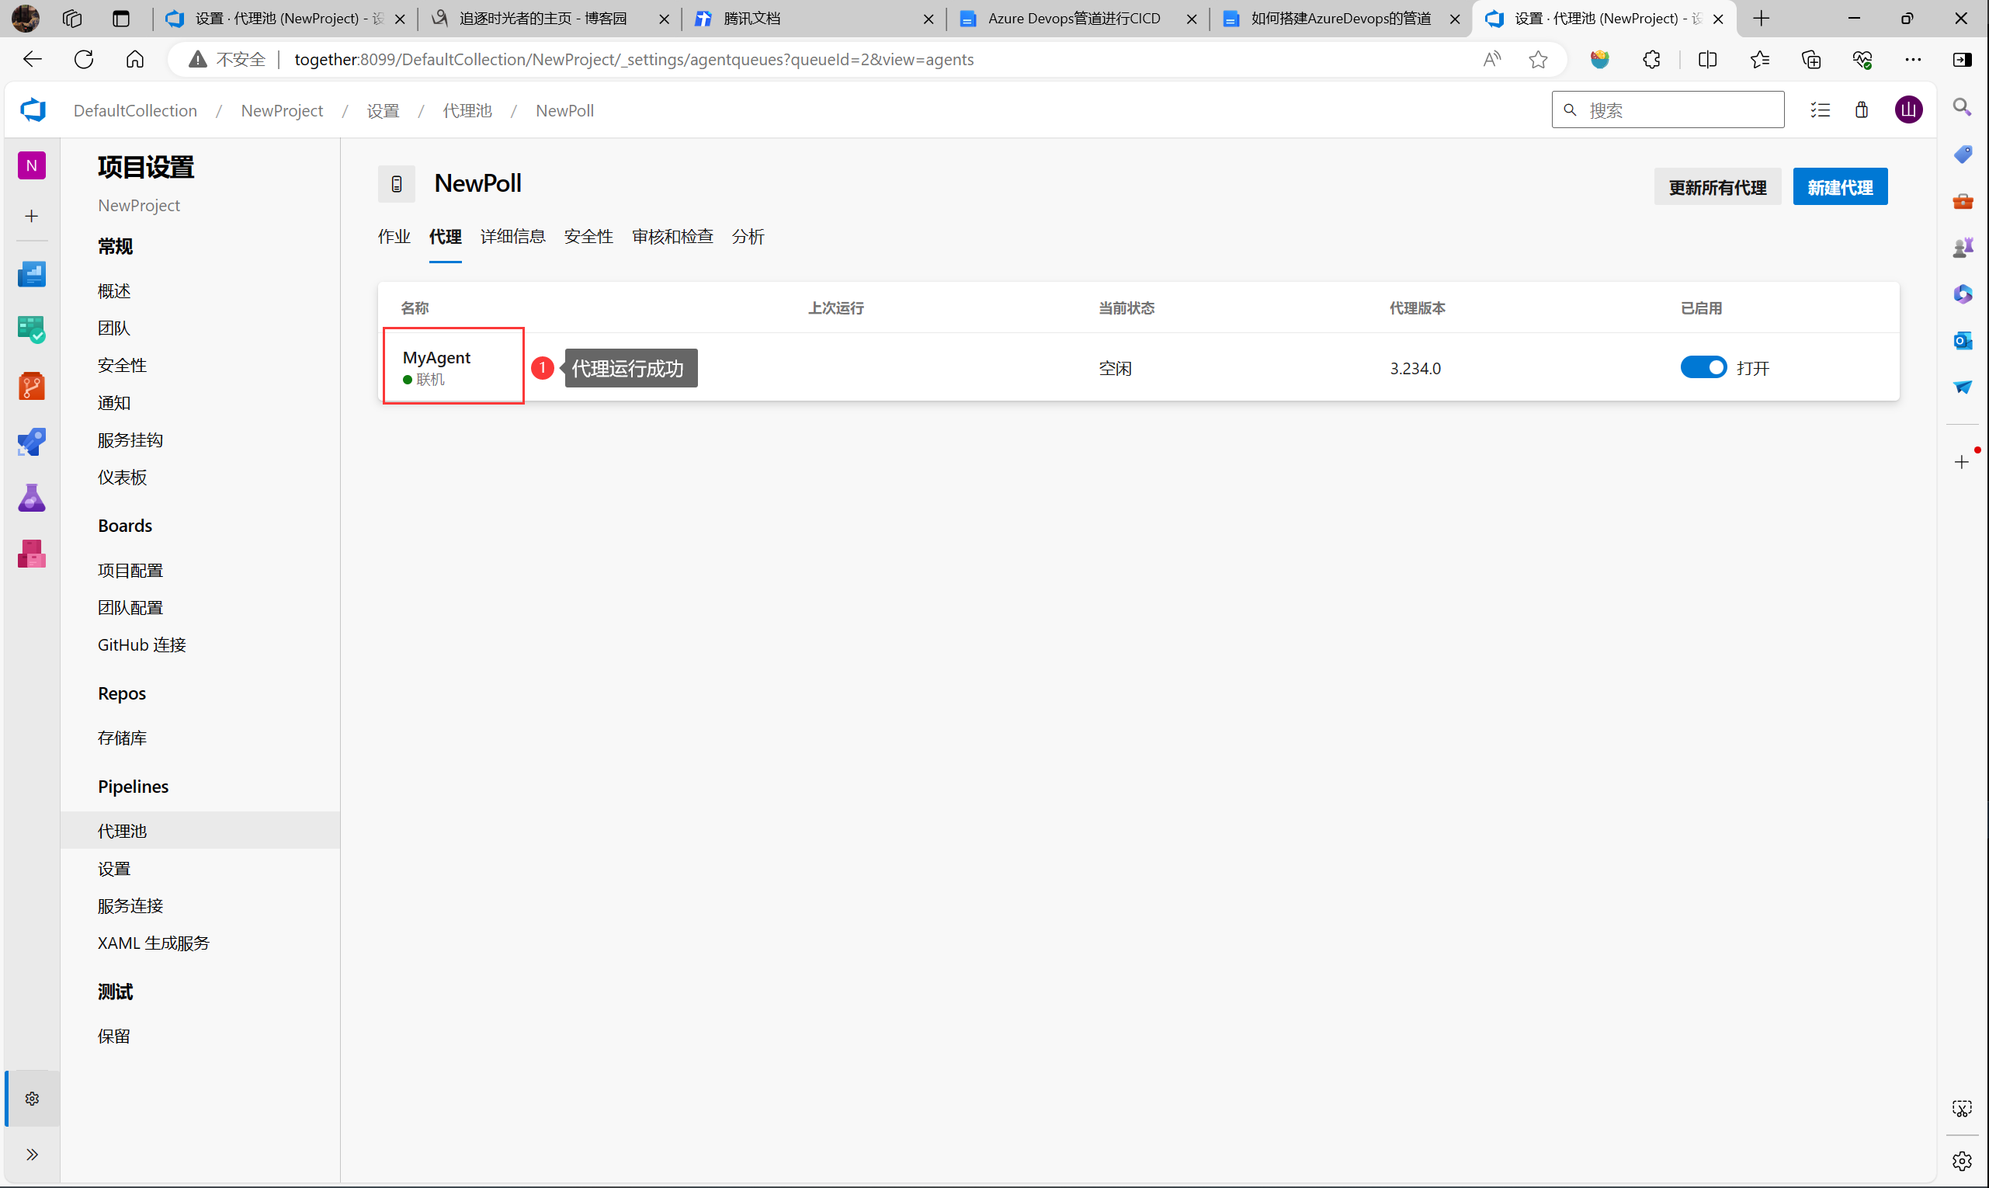Switch to the 详细信息 tab
Viewport: 1989px width, 1188px height.
pyautogui.click(x=512, y=237)
